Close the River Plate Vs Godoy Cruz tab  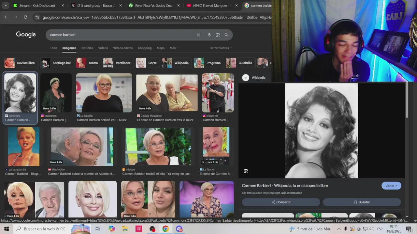179,6
